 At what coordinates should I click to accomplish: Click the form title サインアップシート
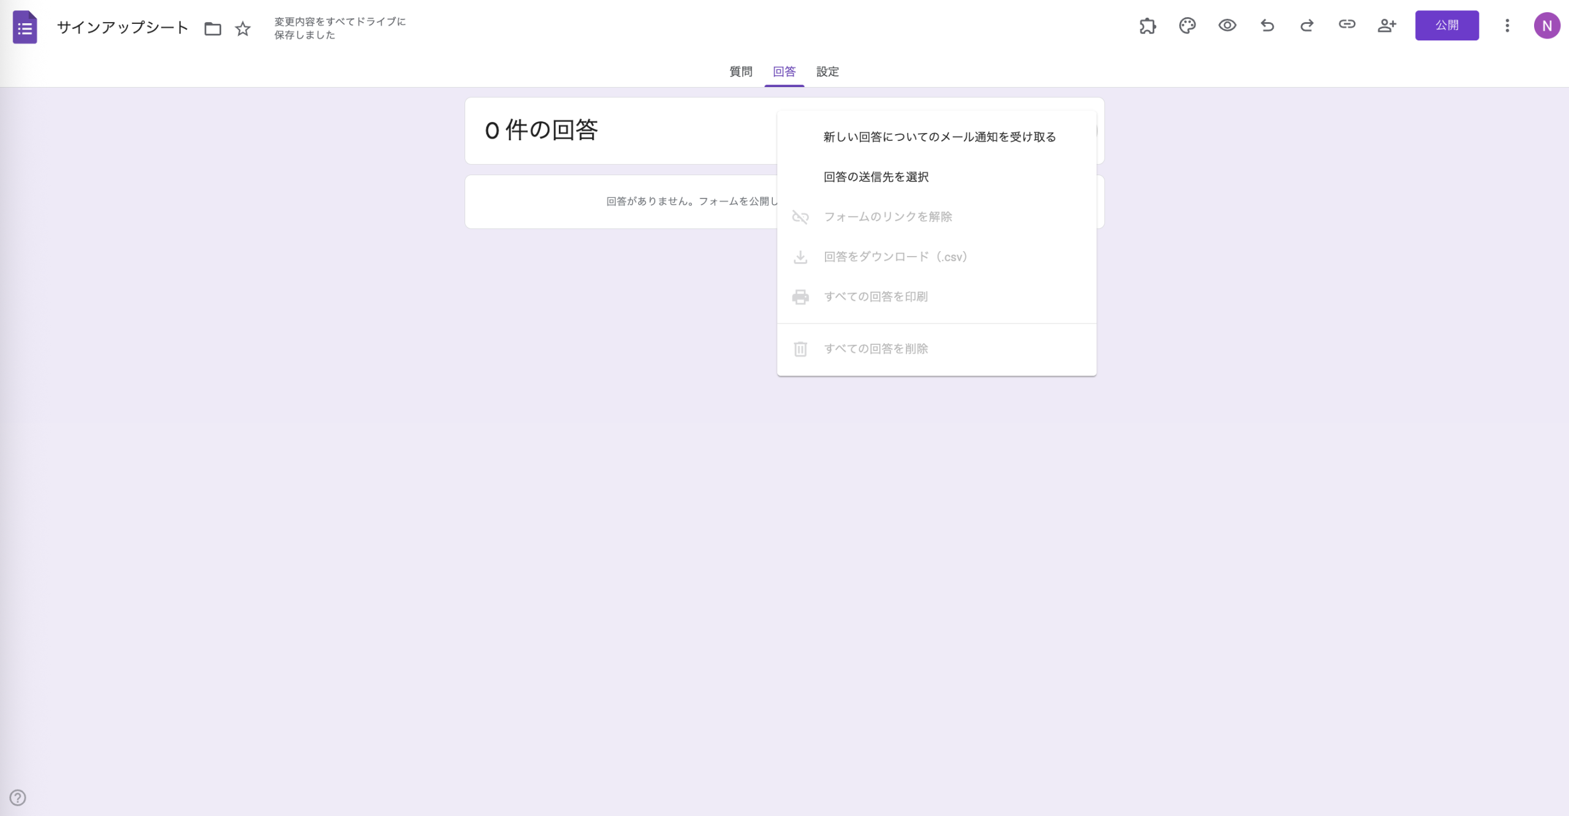coord(121,27)
